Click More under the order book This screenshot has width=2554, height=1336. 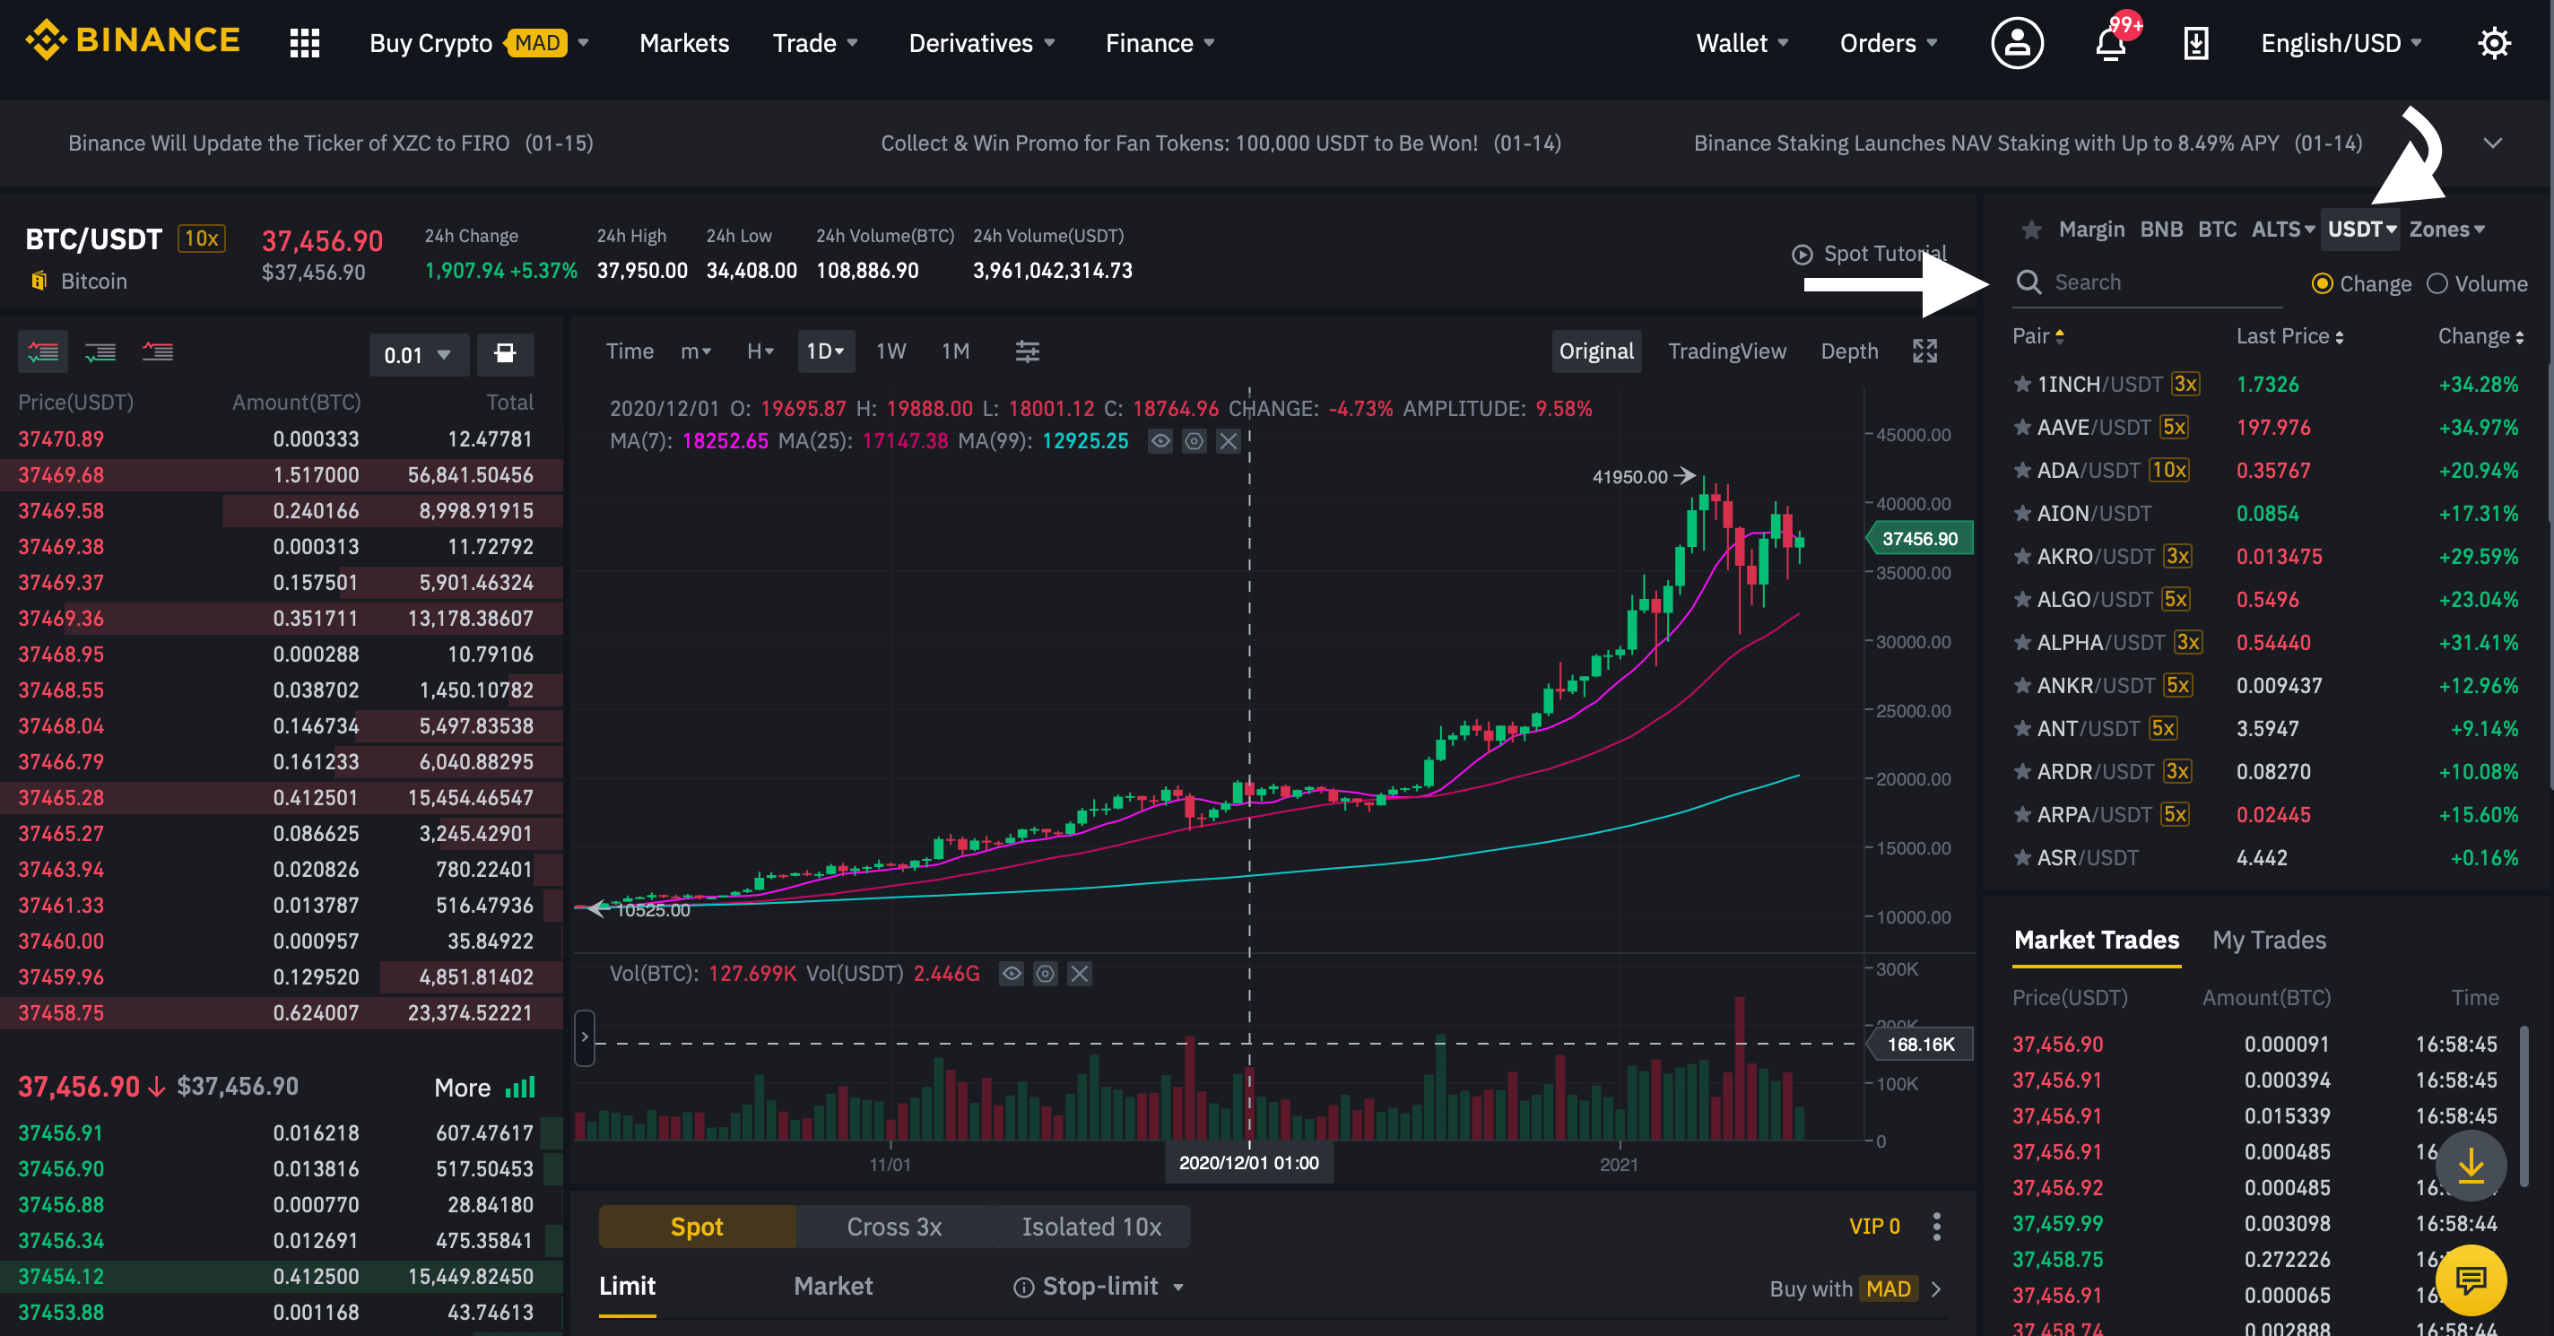462,1088
